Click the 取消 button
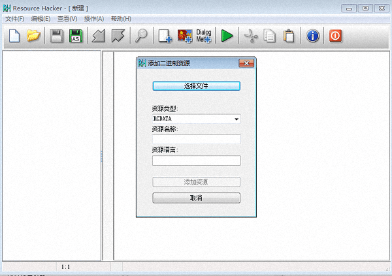 [196, 198]
